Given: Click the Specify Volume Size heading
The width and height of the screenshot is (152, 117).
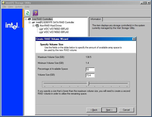Looking at the screenshot, I should click(52, 45).
